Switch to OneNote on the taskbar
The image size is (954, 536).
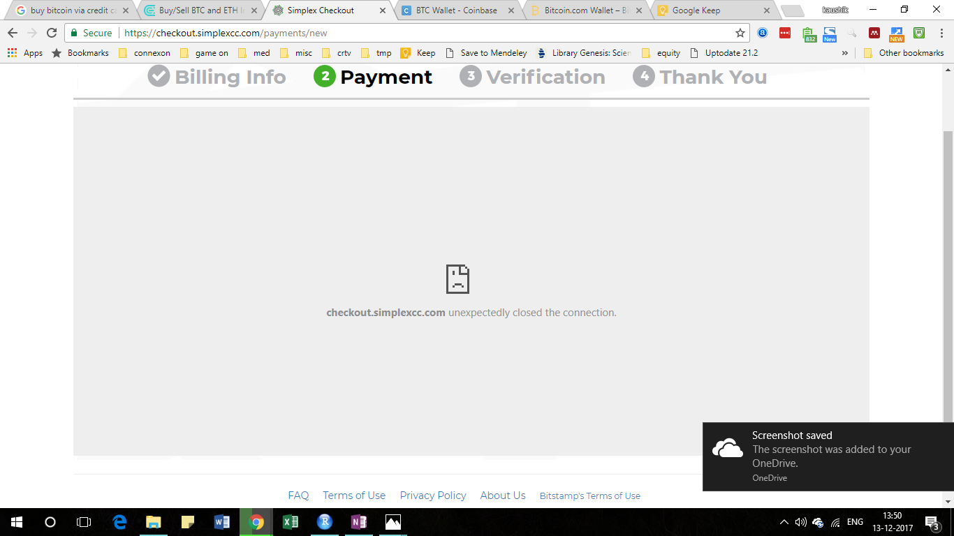click(x=359, y=522)
